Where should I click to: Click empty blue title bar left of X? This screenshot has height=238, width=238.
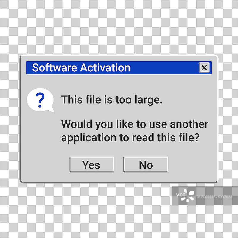click(164, 68)
